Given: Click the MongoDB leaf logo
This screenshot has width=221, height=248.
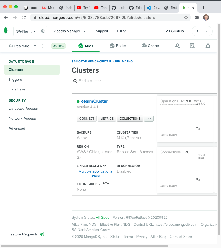Looking at the screenshot, I should (x=6, y=31).
